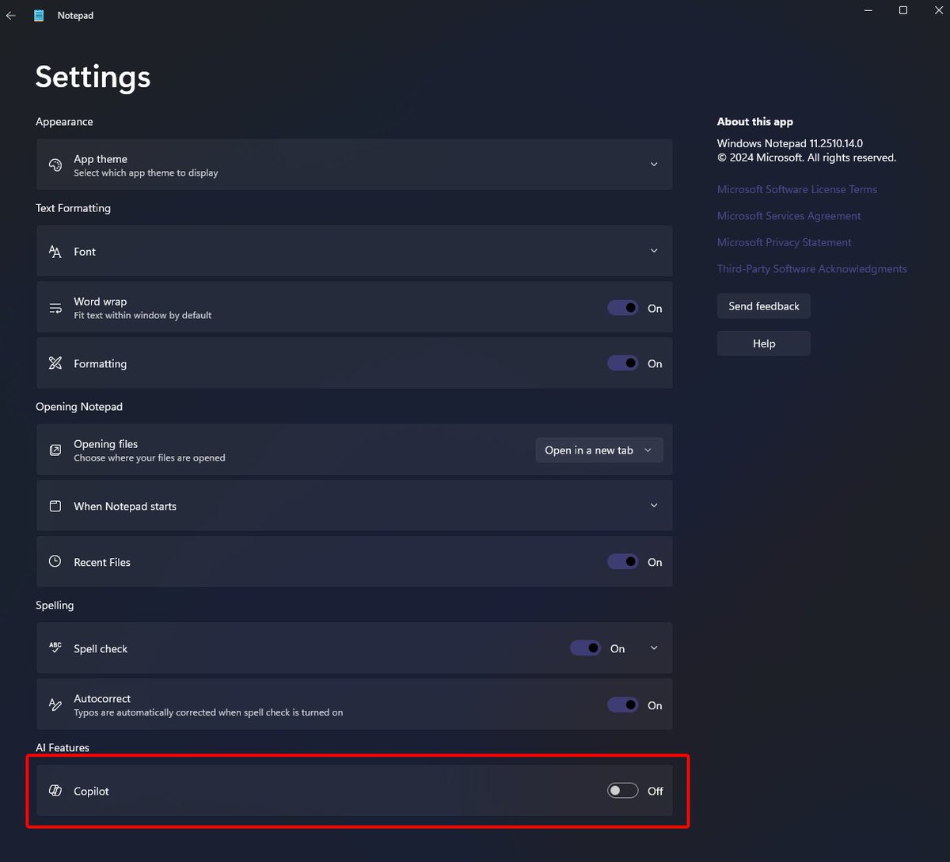
Task: Disable the Autocorrect toggle
Action: point(623,705)
